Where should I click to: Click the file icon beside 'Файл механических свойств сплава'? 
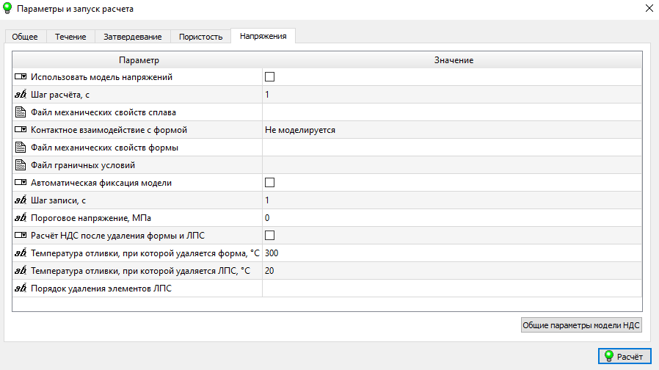21,112
